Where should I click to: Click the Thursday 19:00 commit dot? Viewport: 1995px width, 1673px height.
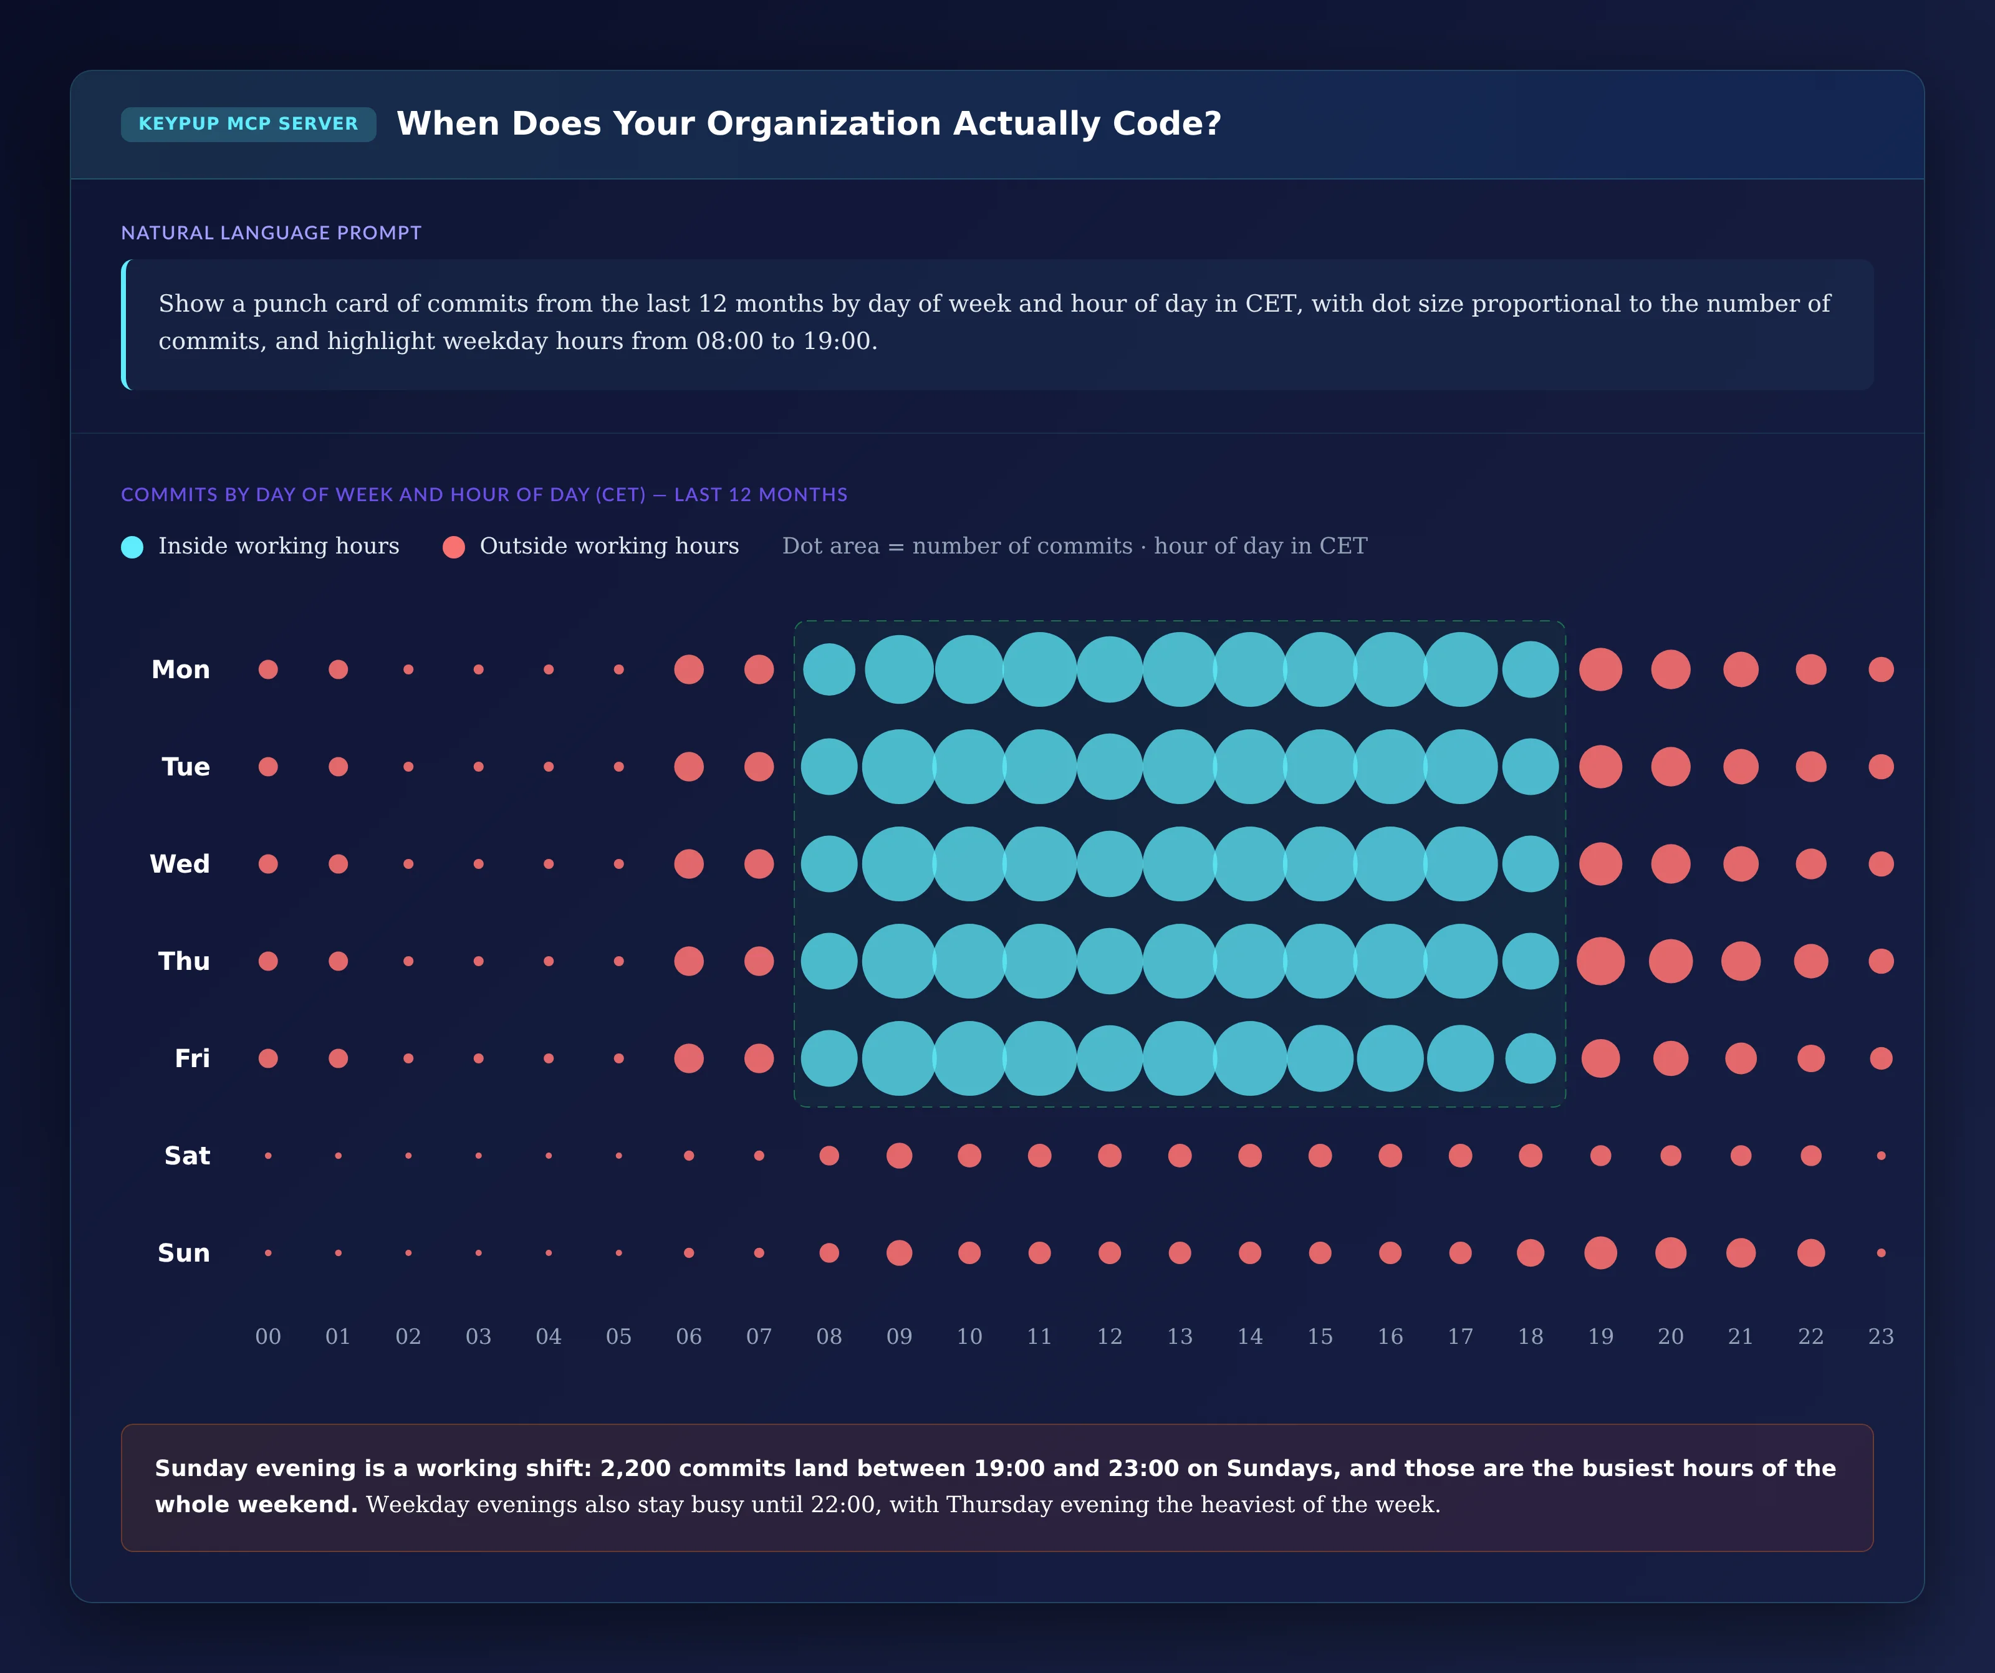[1601, 961]
